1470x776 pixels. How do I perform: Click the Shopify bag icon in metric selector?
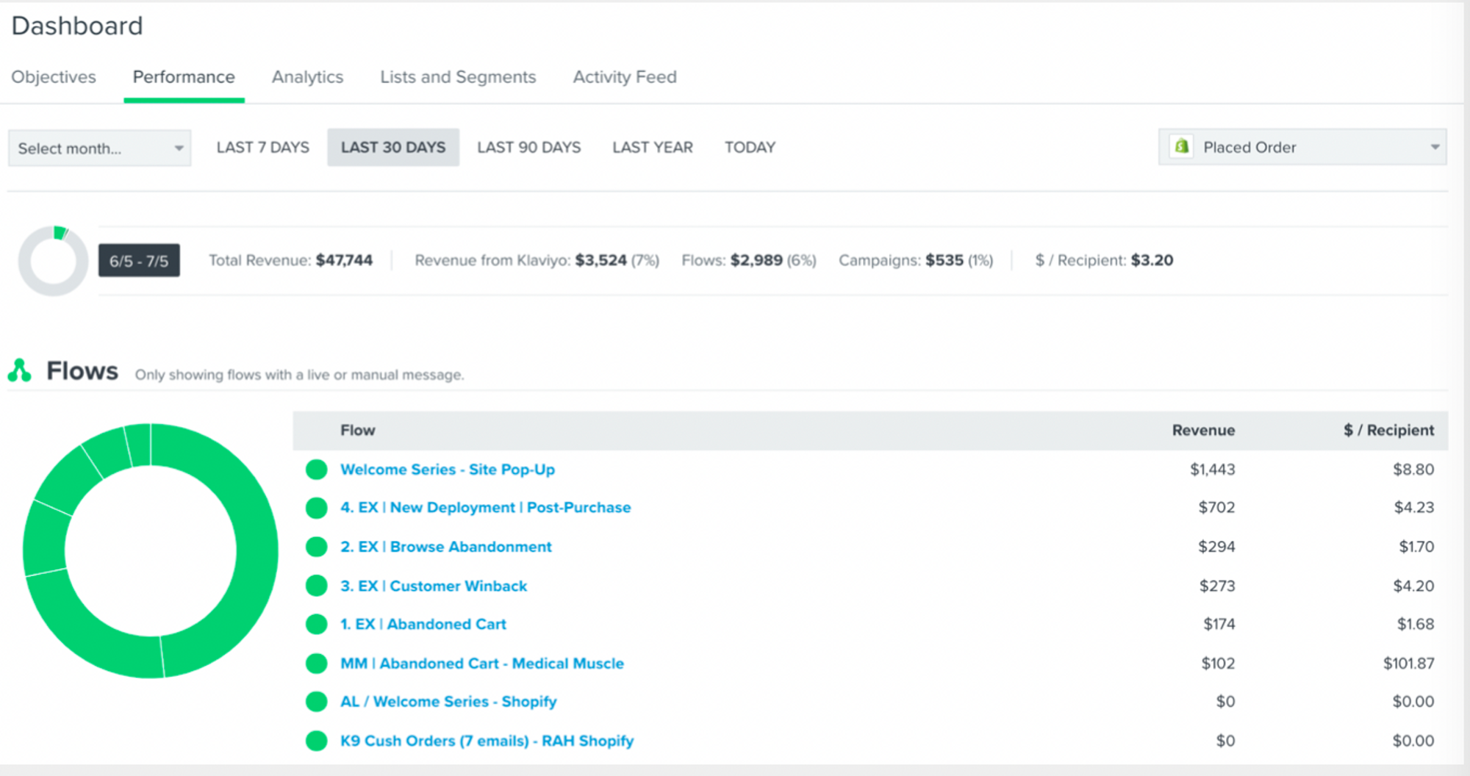point(1181,147)
